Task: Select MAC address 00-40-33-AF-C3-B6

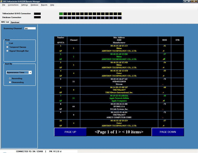Action: tap(119, 54)
